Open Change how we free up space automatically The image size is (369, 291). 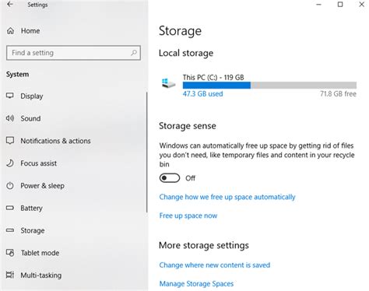click(x=227, y=197)
